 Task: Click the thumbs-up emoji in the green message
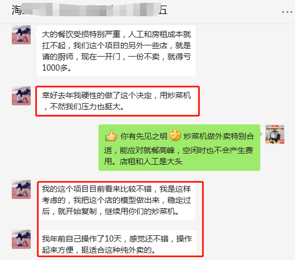[x=111, y=136]
